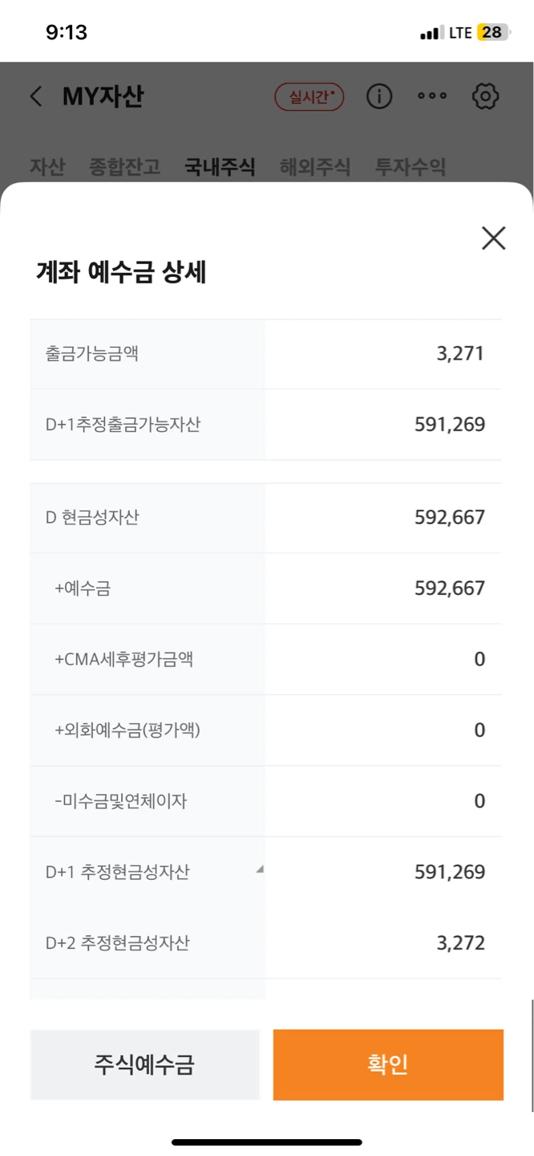Tap the +예수금 amount 592,667
Viewport: 534px width, 1156px height.
[450, 588]
